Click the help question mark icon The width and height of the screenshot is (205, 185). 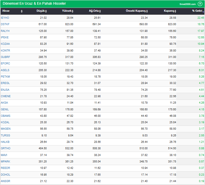tap(200, 4)
